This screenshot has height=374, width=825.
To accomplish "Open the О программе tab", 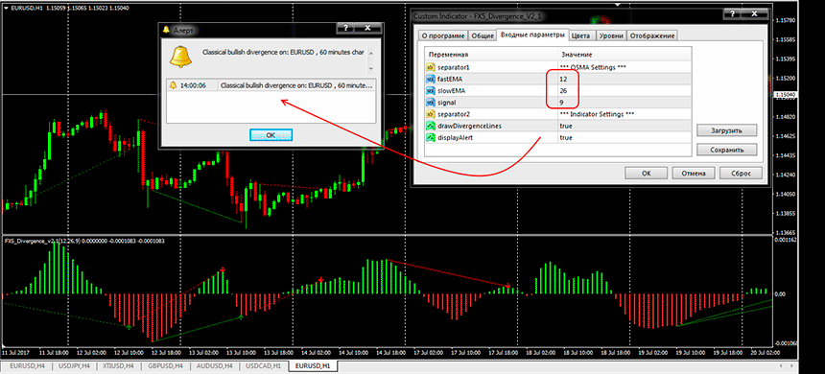I will point(442,35).
